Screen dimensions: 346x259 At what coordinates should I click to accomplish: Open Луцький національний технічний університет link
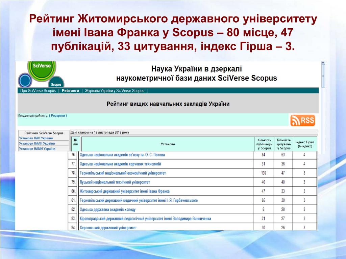pos(115,182)
